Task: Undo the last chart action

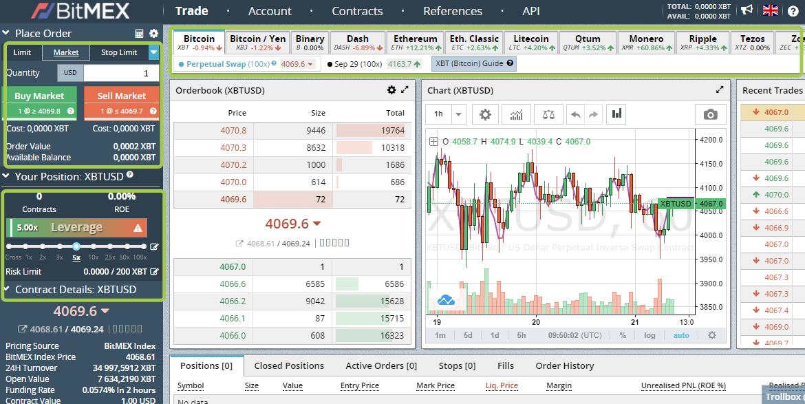Action: (x=575, y=114)
